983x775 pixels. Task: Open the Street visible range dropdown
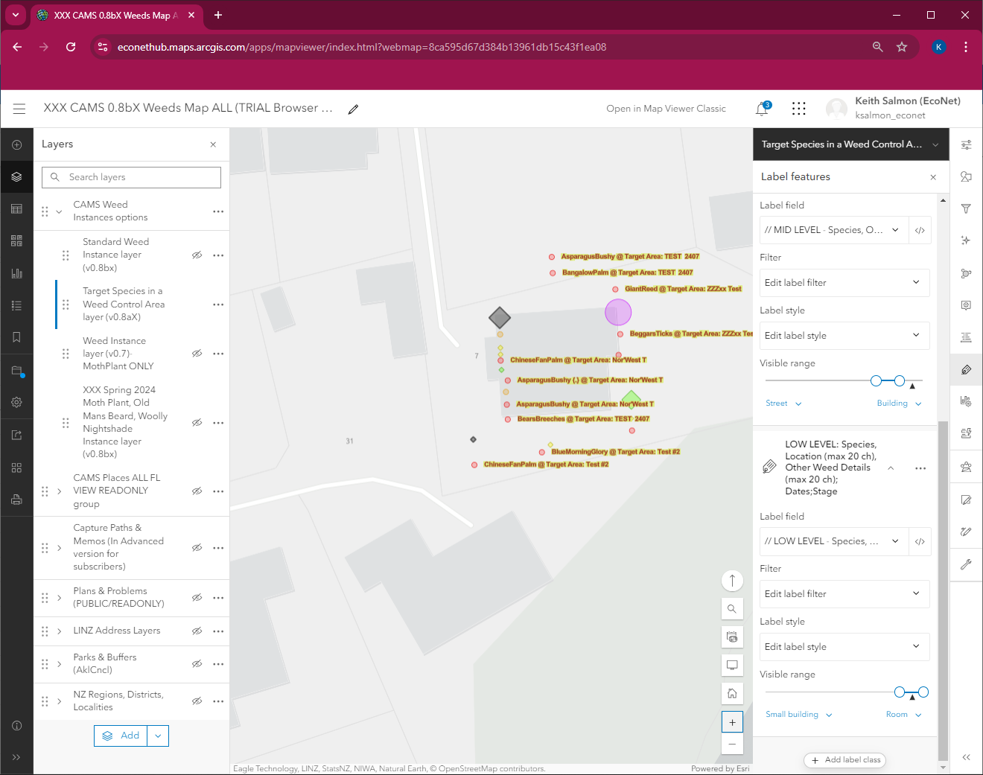tap(783, 403)
